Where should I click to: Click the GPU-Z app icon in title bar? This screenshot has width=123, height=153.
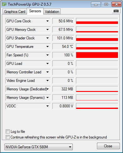pyautogui.click(x=4, y=4)
